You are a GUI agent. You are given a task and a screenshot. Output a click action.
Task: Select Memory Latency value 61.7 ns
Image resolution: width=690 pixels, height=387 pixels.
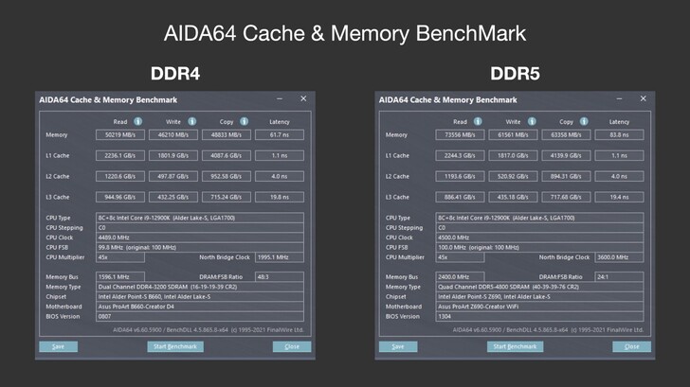pyautogui.click(x=280, y=135)
